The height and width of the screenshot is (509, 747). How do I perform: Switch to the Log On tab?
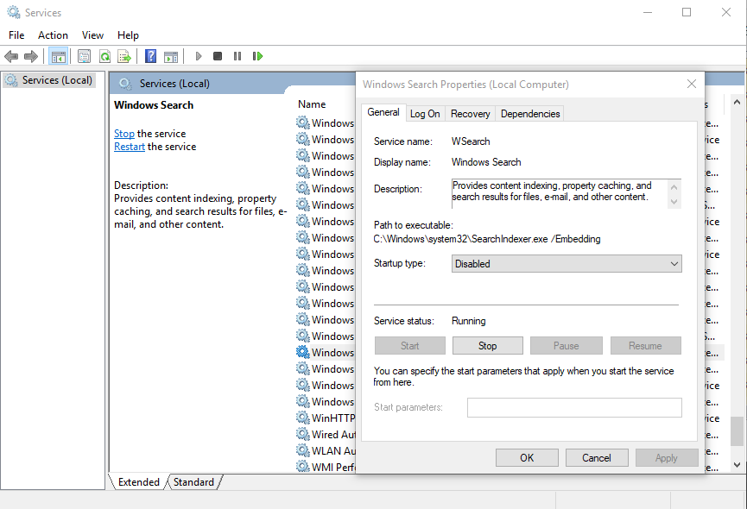click(x=425, y=114)
